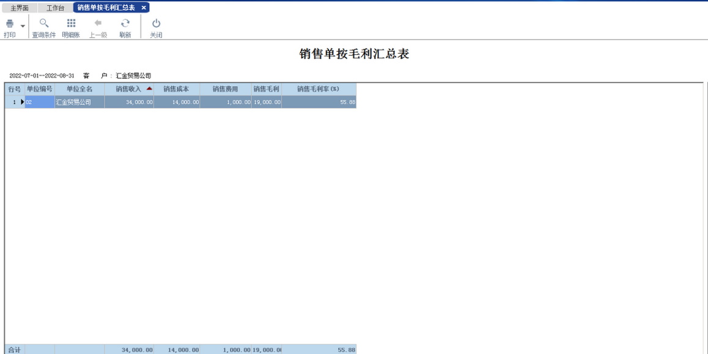Sort by 销售收入 column header

[x=128, y=89]
